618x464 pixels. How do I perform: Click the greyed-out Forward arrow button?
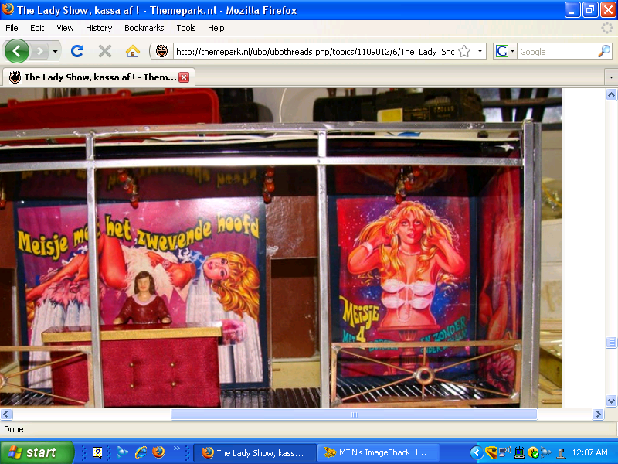pyautogui.click(x=40, y=51)
